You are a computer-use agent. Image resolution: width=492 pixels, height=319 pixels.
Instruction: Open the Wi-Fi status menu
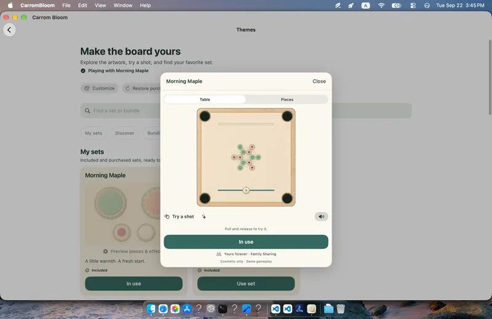pyautogui.click(x=381, y=6)
